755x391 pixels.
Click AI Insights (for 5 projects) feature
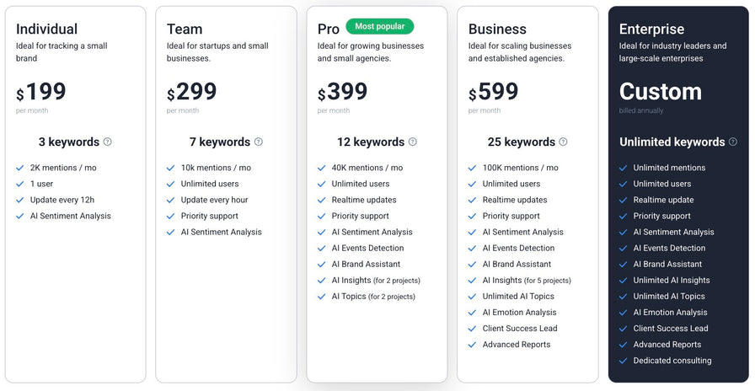pyautogui.click(x=527, y=281)
